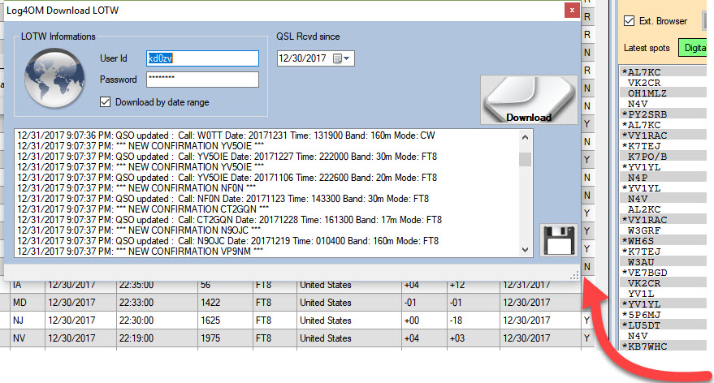The width and height of the screenshot is (714, 383).
Task: Click the Digital button next to Latest spots
Action: click(693, 48)
